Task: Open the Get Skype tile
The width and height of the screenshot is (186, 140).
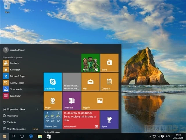Action: [x=53, y=82]
